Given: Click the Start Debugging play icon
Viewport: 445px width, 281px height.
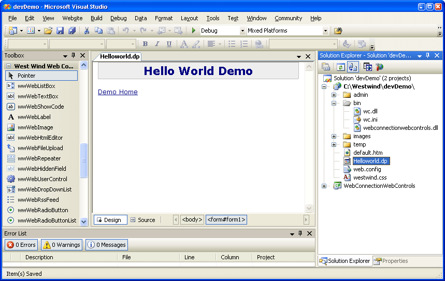Looking at the screenshot, I should pos(194,31).
